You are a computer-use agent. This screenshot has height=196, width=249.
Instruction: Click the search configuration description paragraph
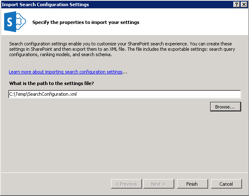[122, 49]
